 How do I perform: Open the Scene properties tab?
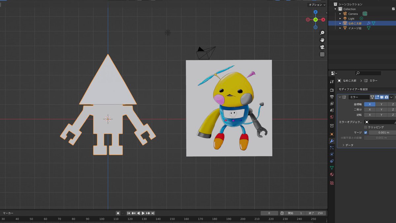click(x=332, y=110)
